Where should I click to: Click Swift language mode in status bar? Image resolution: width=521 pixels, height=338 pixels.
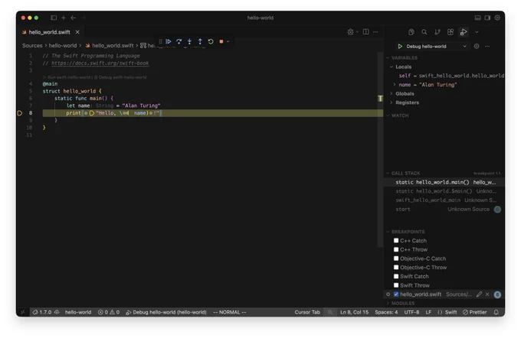click(451, 312)
